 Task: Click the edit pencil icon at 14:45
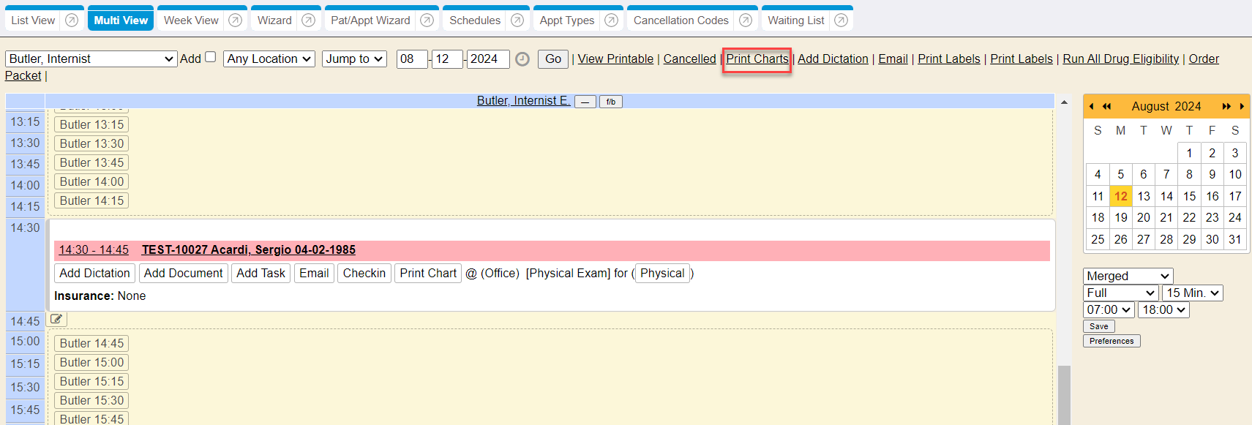56,319
